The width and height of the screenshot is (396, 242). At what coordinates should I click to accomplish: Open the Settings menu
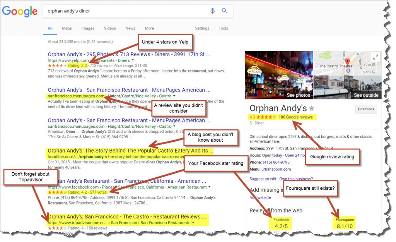[202, 28]
